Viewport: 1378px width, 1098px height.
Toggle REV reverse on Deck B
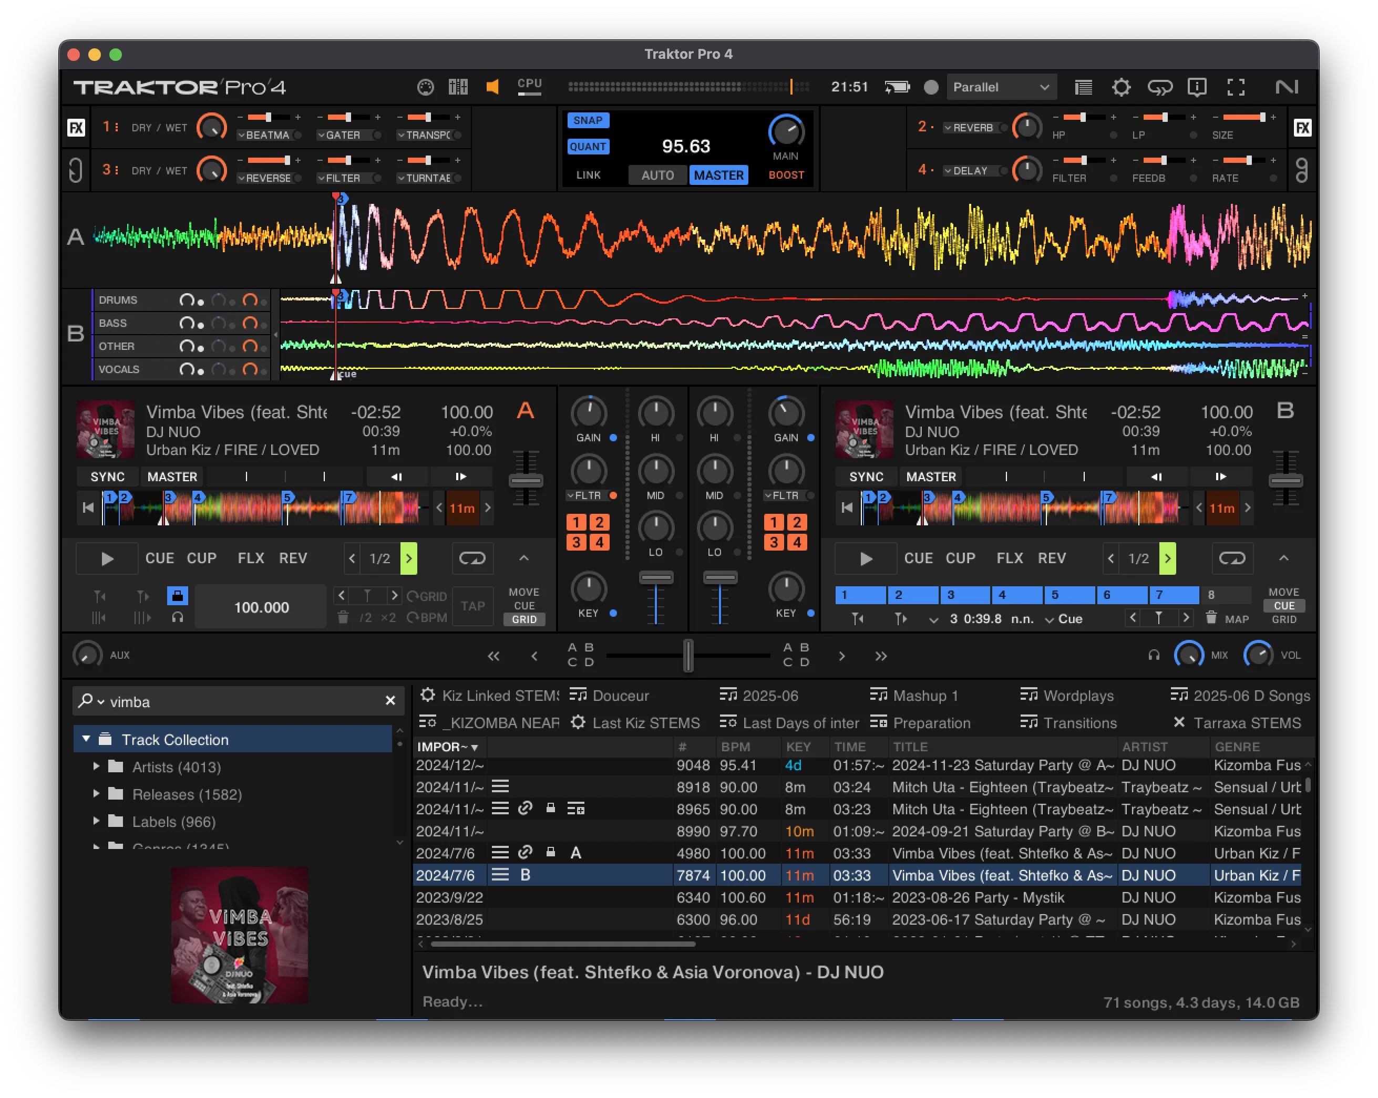coord(1052,558)
